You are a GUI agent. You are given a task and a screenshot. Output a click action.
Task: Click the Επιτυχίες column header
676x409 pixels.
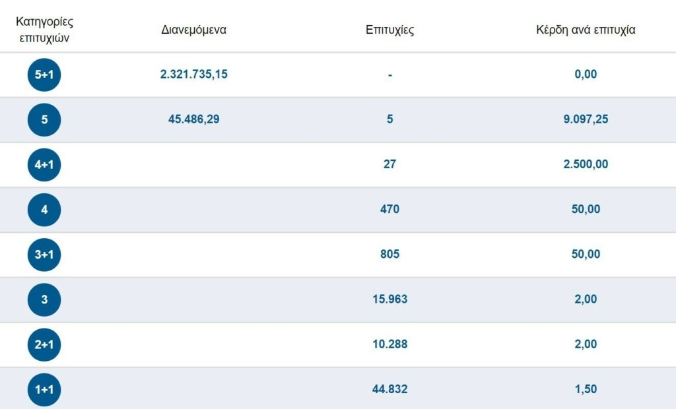point(389,30)
